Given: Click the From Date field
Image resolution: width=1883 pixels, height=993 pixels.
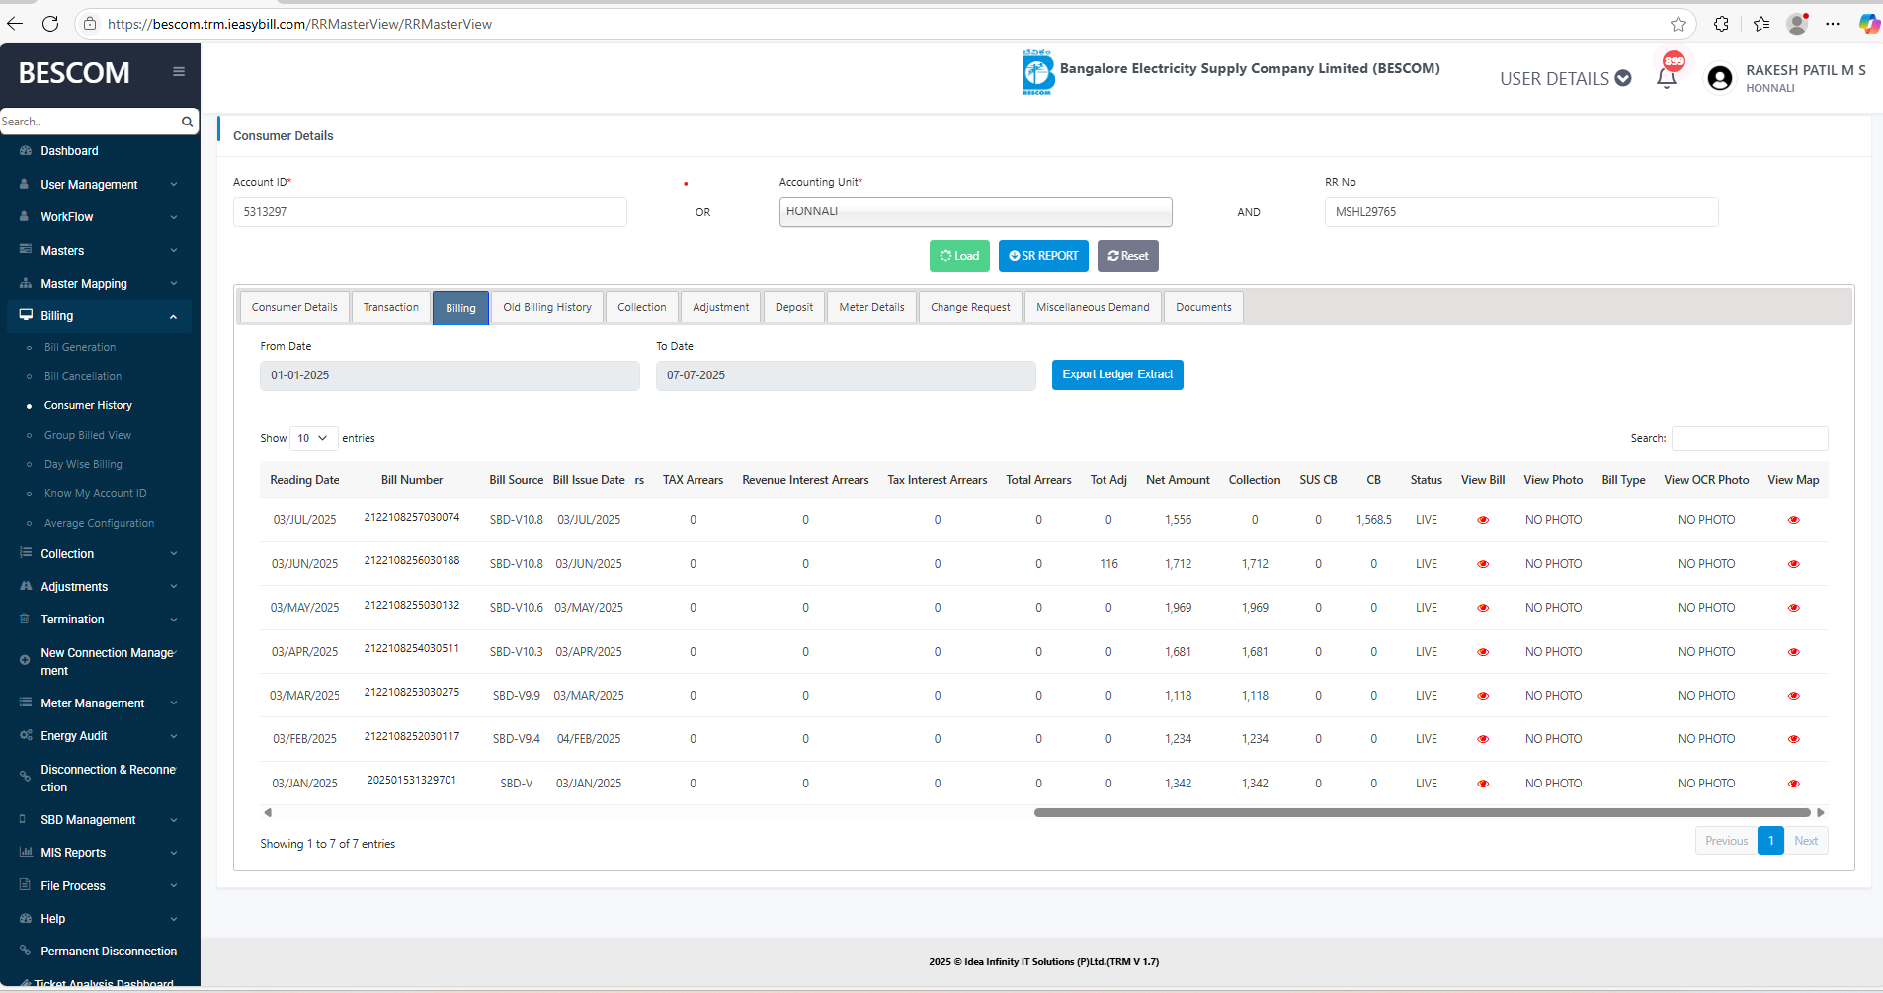Looking at the screenshot, I should point(450,375).
